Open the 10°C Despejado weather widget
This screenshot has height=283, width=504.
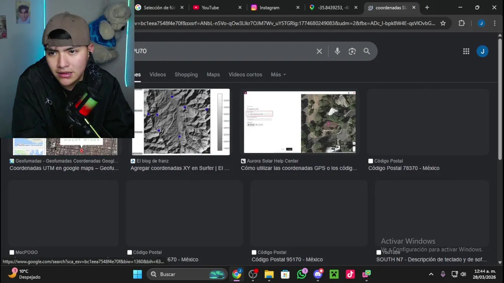[x=24, y=274]
